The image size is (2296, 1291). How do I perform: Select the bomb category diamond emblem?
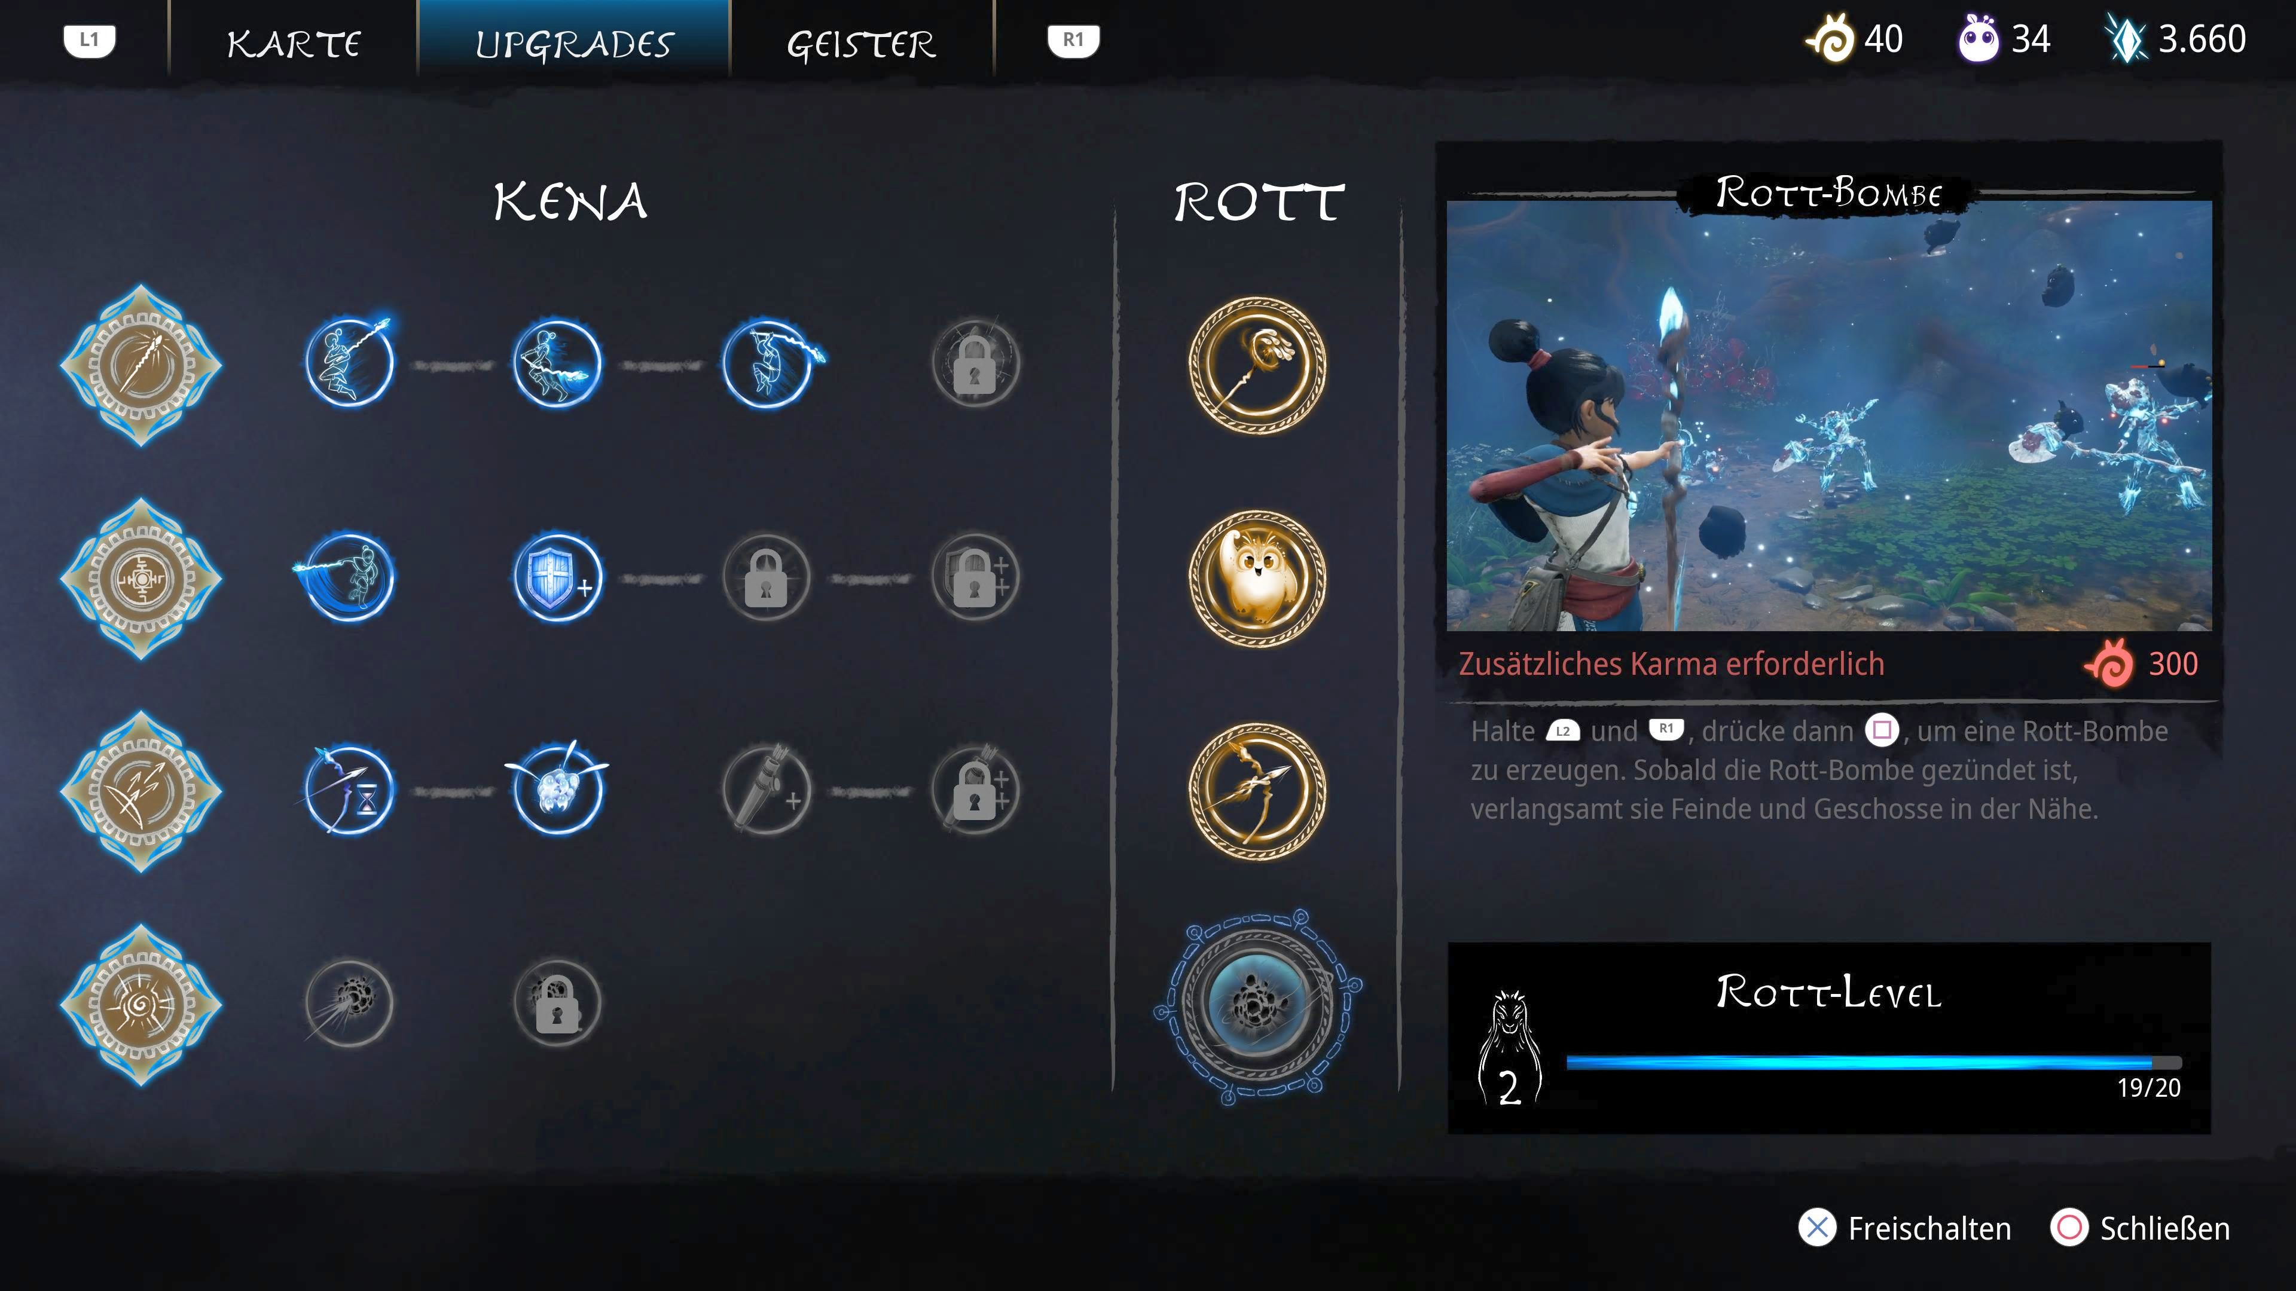pos(141,1004)
